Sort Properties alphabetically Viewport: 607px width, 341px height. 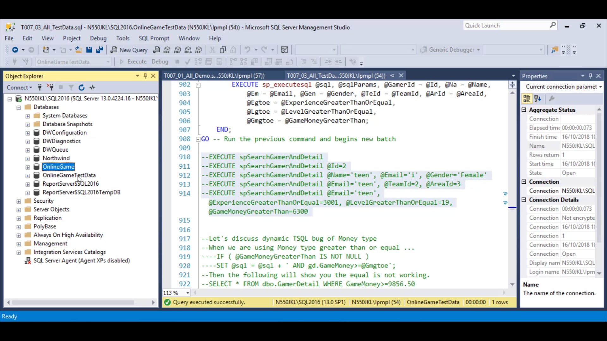tap(538, 99)
